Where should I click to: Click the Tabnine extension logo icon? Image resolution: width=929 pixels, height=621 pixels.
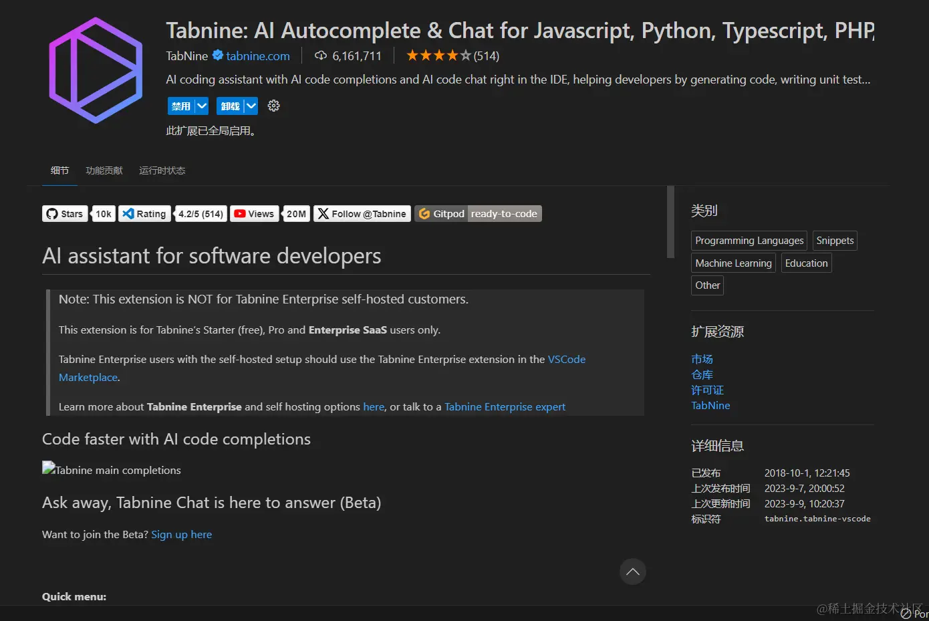96,70
